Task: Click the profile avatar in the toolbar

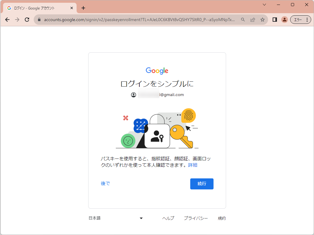Action: 285,19
